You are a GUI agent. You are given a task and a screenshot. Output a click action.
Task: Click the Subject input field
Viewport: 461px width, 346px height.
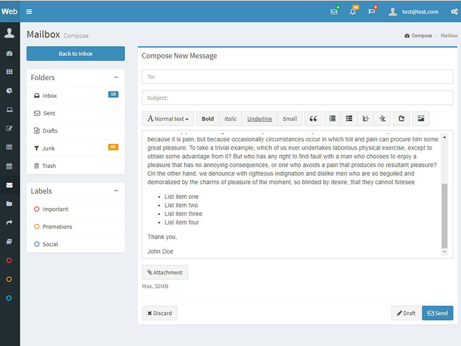(x=297, y=98)
